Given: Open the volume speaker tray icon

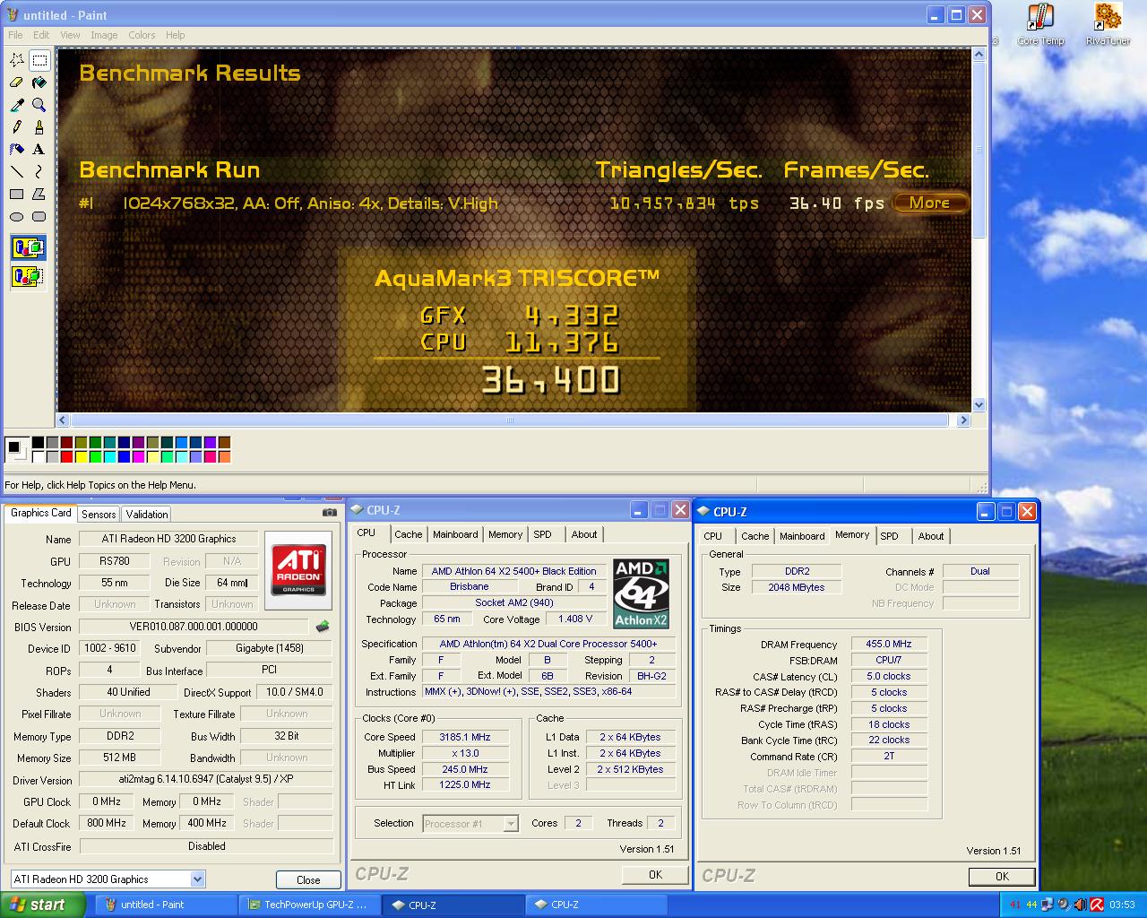Looking at the screenshot, I should [x=1080, y=905].
